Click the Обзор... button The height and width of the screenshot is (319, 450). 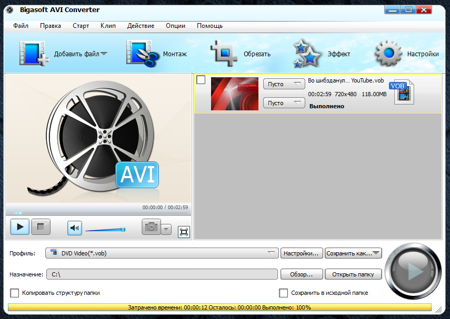coord(302,274)
